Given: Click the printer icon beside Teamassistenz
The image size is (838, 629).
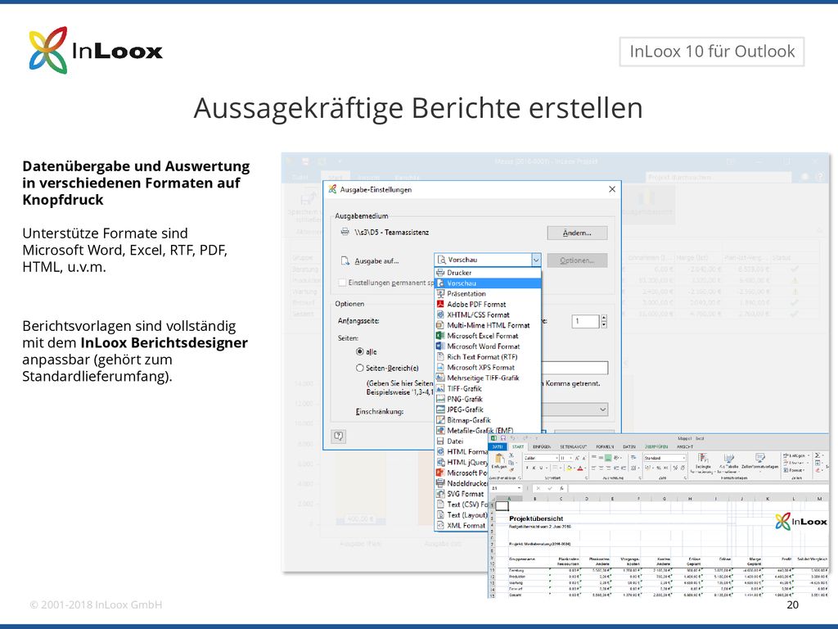Looking at the screenshot, I should click(345, 232).
